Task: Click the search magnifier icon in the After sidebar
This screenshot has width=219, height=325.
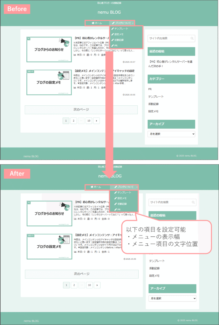Action: 193,202
